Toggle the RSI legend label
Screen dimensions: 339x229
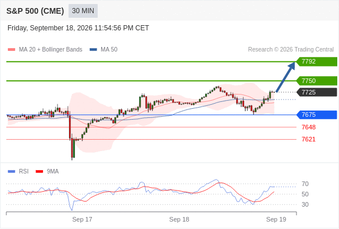click(x=24, y=172)
